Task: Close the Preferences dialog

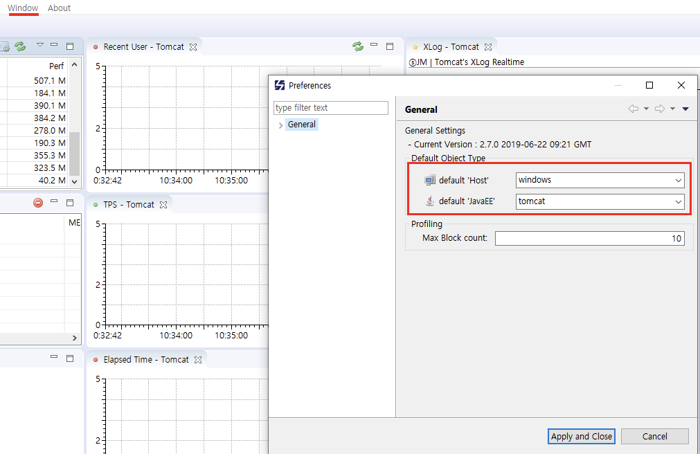Action: [681, 85]
